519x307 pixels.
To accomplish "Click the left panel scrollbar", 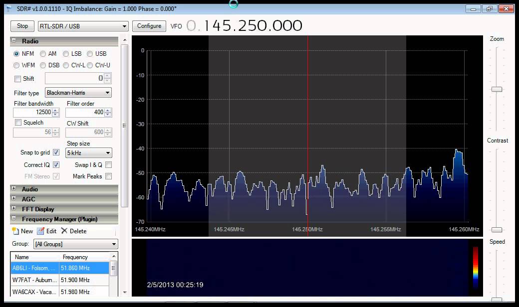I will [124, 126].
